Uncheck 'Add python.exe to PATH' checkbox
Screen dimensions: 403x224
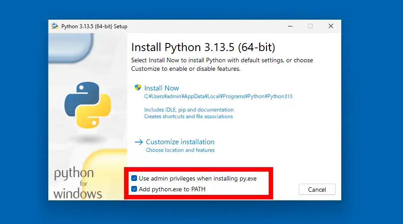coord(134,189)
